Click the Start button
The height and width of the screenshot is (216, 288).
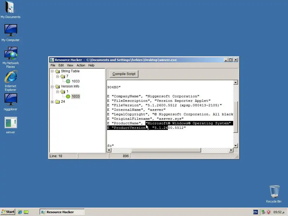[8, 212]
